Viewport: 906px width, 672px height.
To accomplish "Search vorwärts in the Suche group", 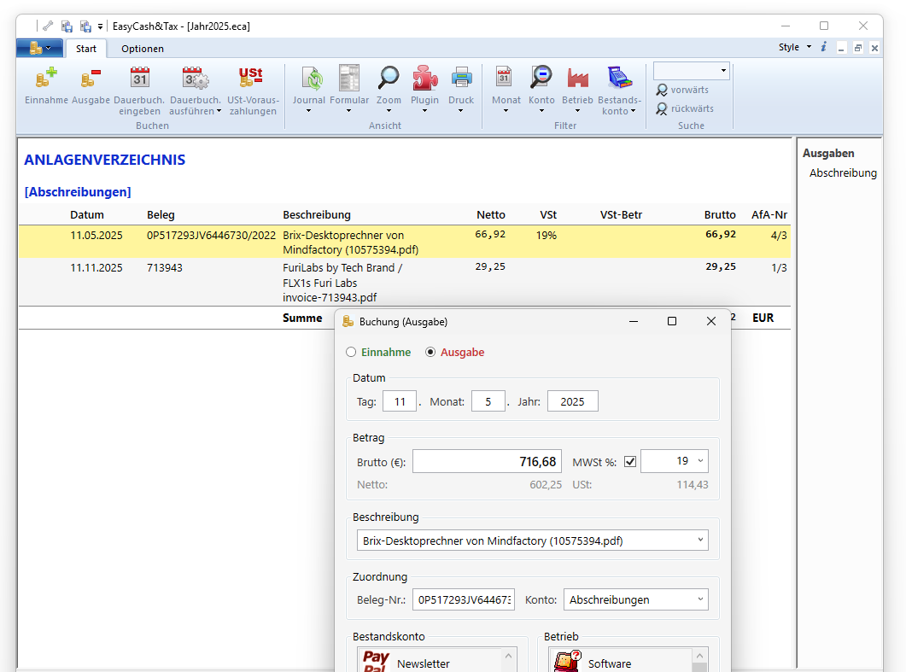I will pyautogui.click(x=682, y=90).
